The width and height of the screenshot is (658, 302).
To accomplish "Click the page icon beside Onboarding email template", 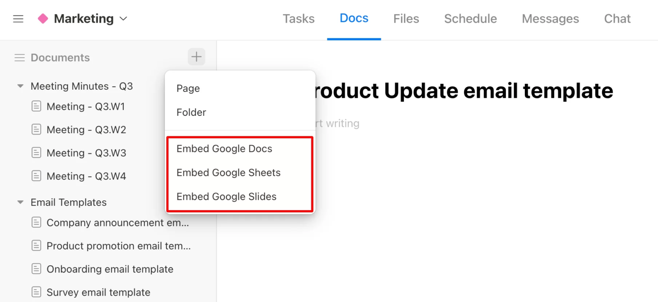I will pos(37,269).
